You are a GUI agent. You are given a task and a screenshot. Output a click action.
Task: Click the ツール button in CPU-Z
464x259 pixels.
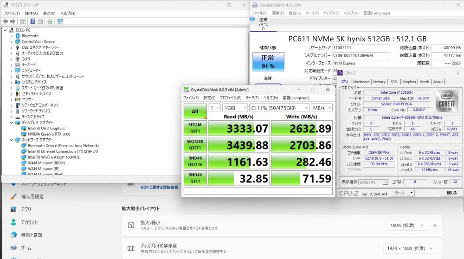(400, 193)
